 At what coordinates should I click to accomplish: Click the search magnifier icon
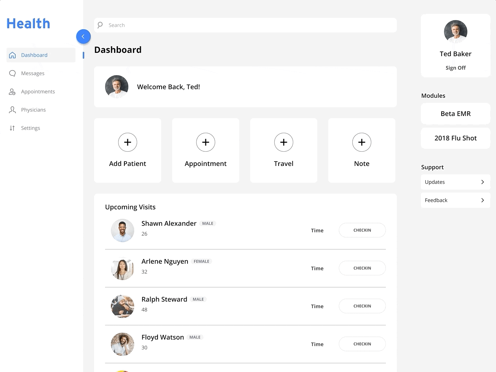(x=100, y=25)
